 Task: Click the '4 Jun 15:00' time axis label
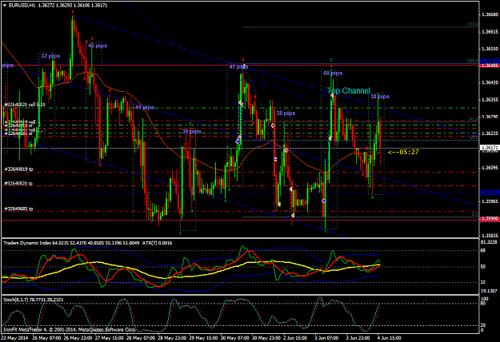point(390,338)
